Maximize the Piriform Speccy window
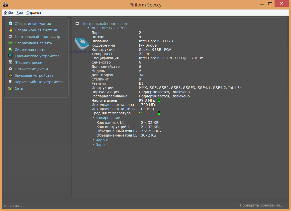 point(270,4)
